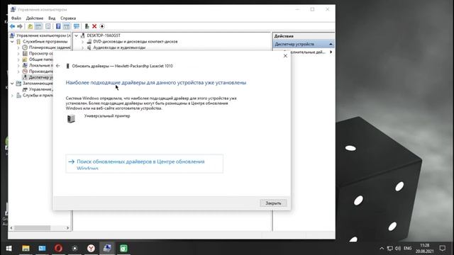Screen dimensions: 454x255
Task: Click the Закрыть button
Action: 273,203
